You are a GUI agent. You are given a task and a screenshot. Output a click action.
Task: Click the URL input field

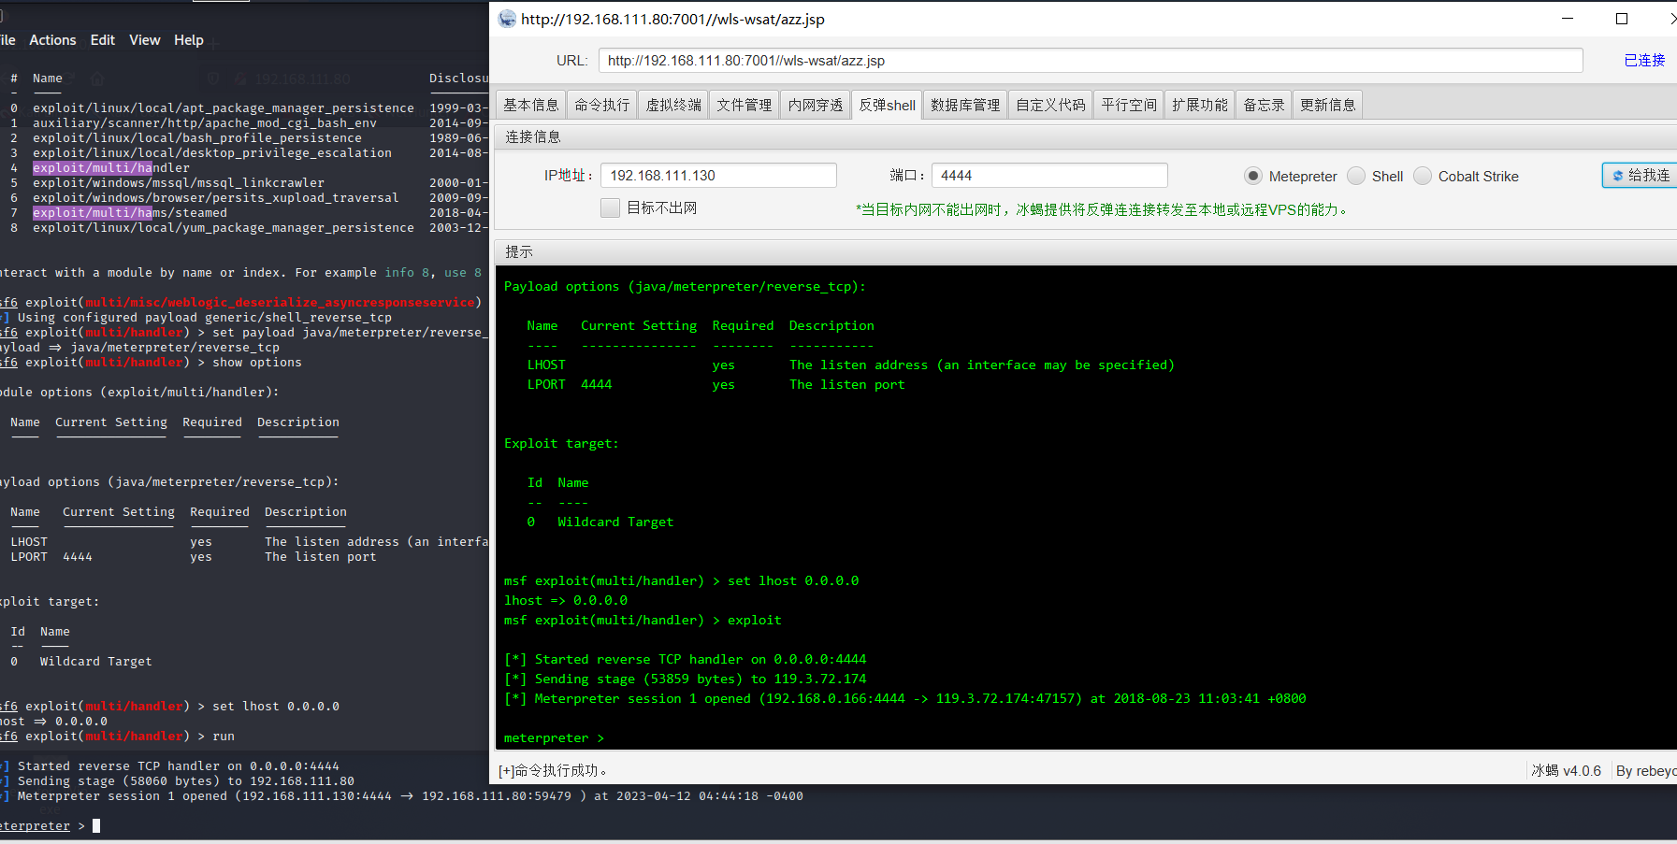(1091, 60)
